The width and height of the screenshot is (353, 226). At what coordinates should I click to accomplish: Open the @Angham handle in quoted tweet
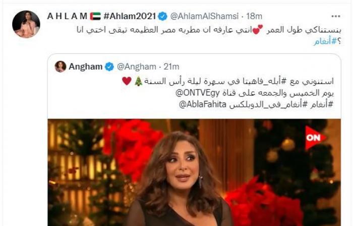137,67
